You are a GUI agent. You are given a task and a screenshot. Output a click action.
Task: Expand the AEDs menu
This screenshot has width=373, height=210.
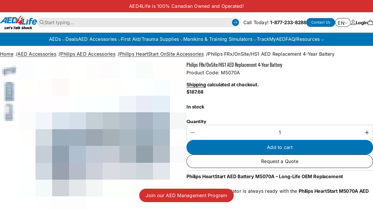tap(57, 39)
